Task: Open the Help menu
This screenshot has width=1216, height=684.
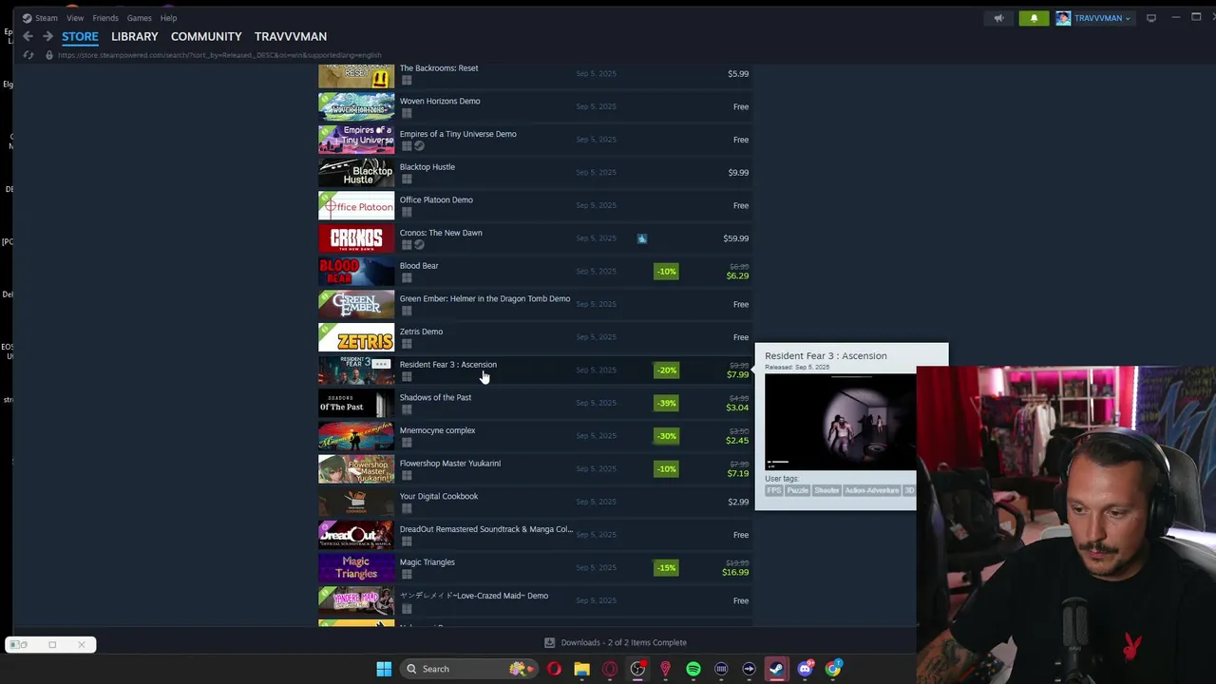Action: click(168, 18)
